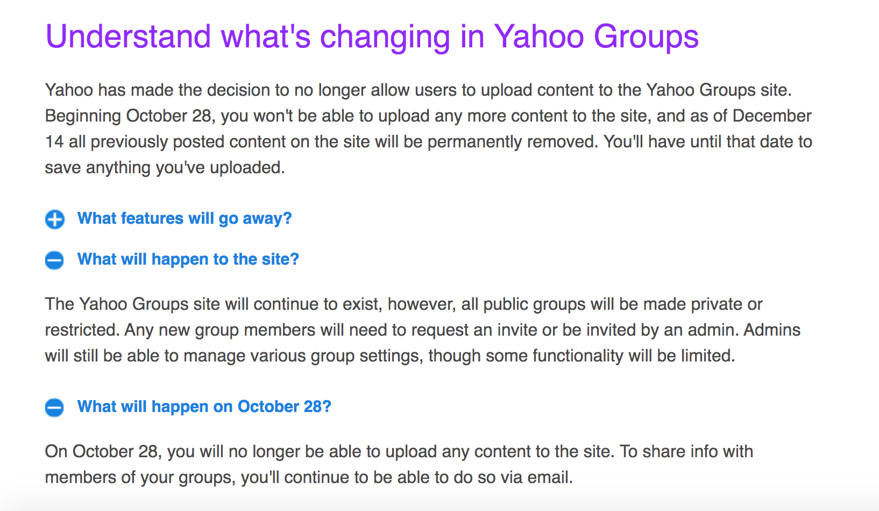
Task: Collapse "What will happen to the site?" section
Action: (188, 259)
